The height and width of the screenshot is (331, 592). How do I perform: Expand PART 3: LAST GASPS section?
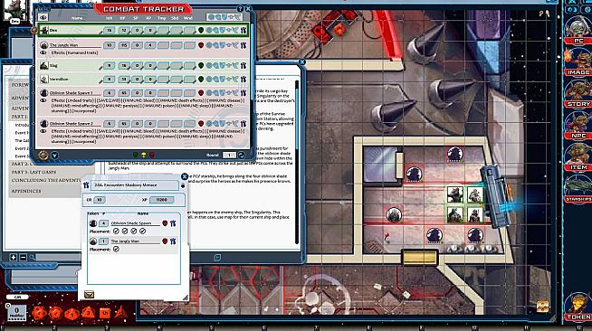[x=33, y=172]
